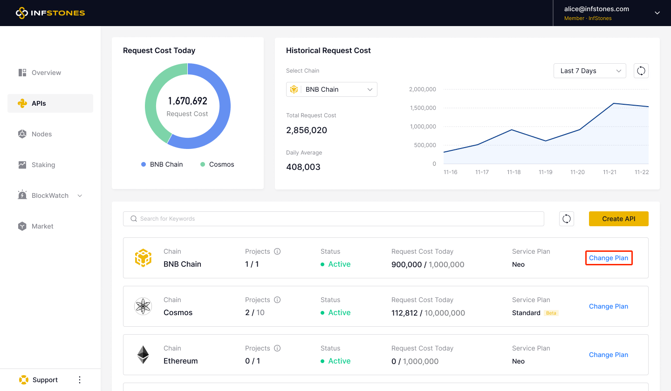Refresh the Historical Request Cost chart

[x=641, y=71]
